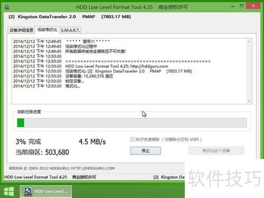The height and width of the screenshot is (198, 264).
Task: Select the log line 设备容量: 15,240,576 扇区
Action: click(63, 76)
